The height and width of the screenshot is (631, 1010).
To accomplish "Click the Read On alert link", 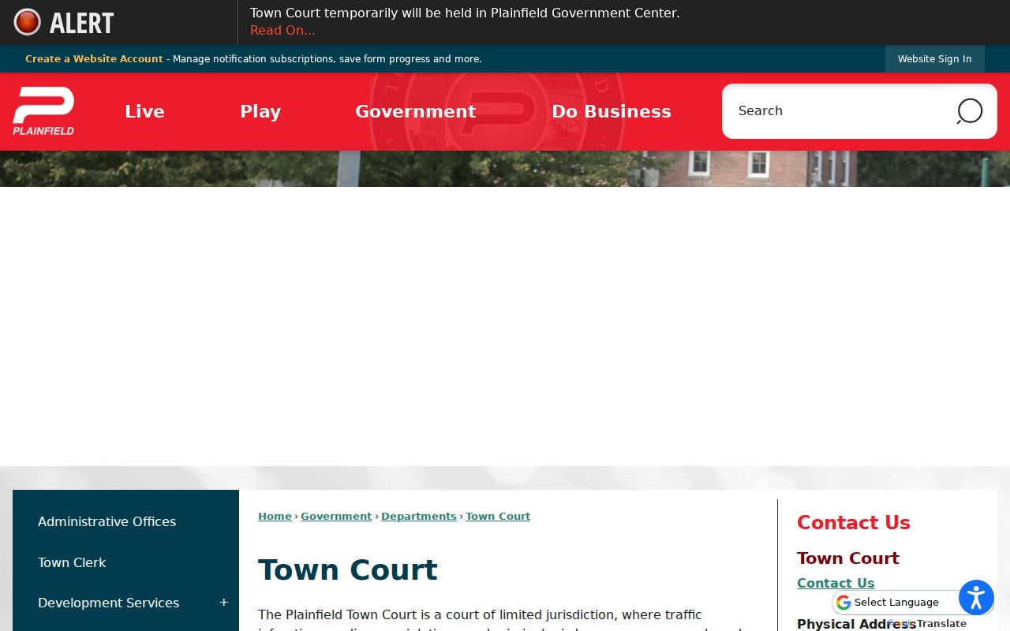I will (x=282, y=31).
